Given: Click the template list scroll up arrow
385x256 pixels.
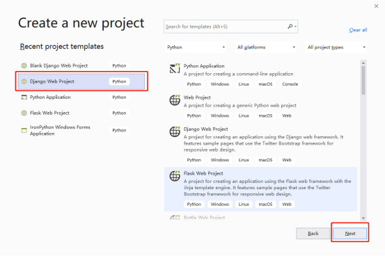Looking at the screenshot, I should click(363, 63).
